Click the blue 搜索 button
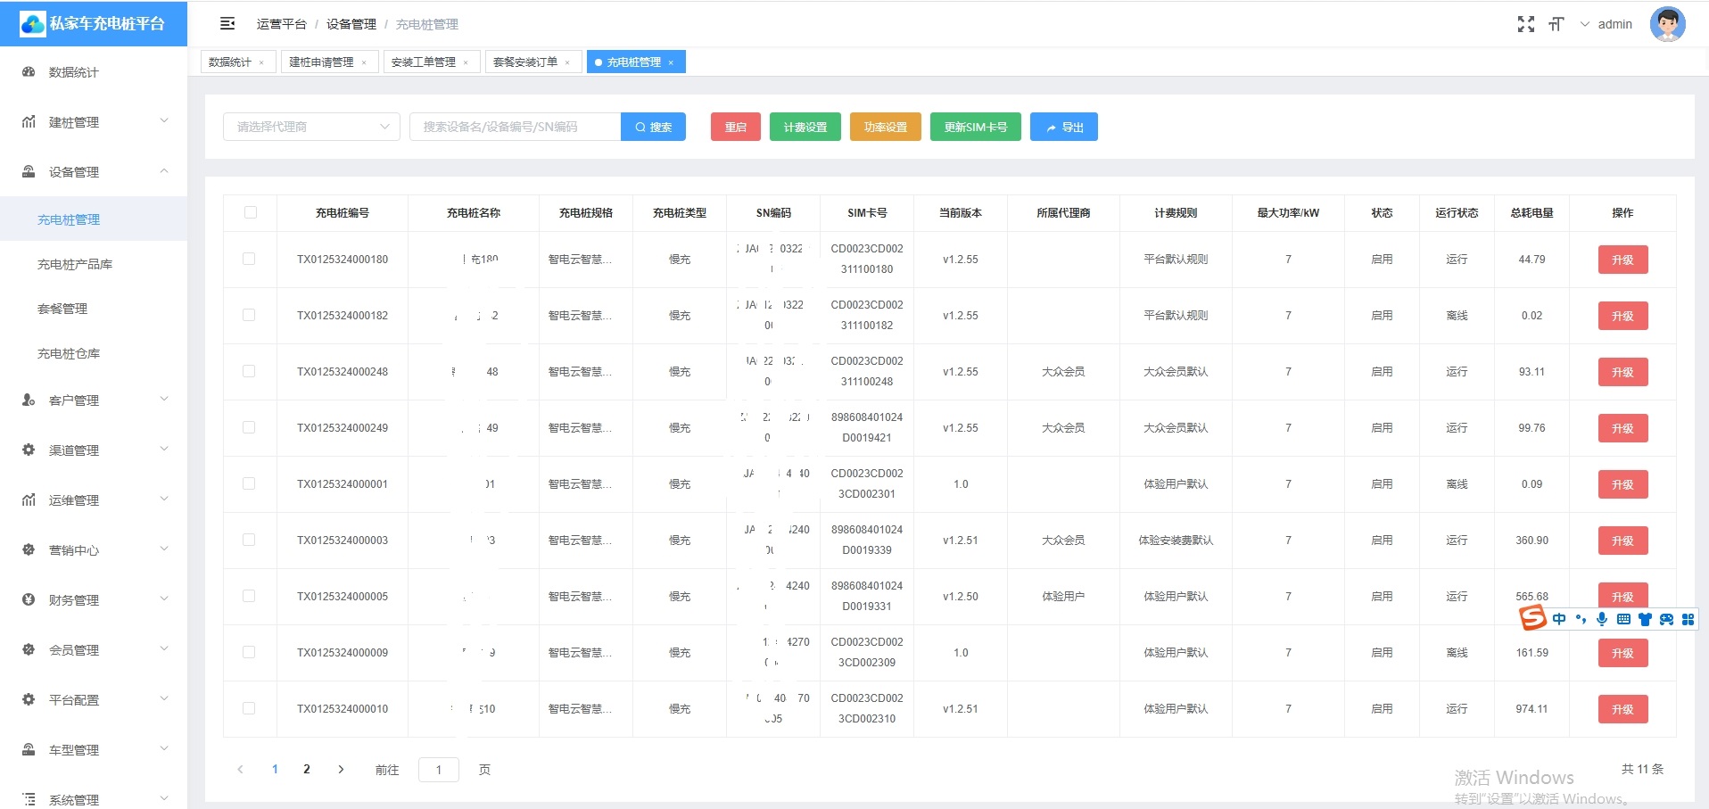The image size is (1709, 809). tap(653, 127)
